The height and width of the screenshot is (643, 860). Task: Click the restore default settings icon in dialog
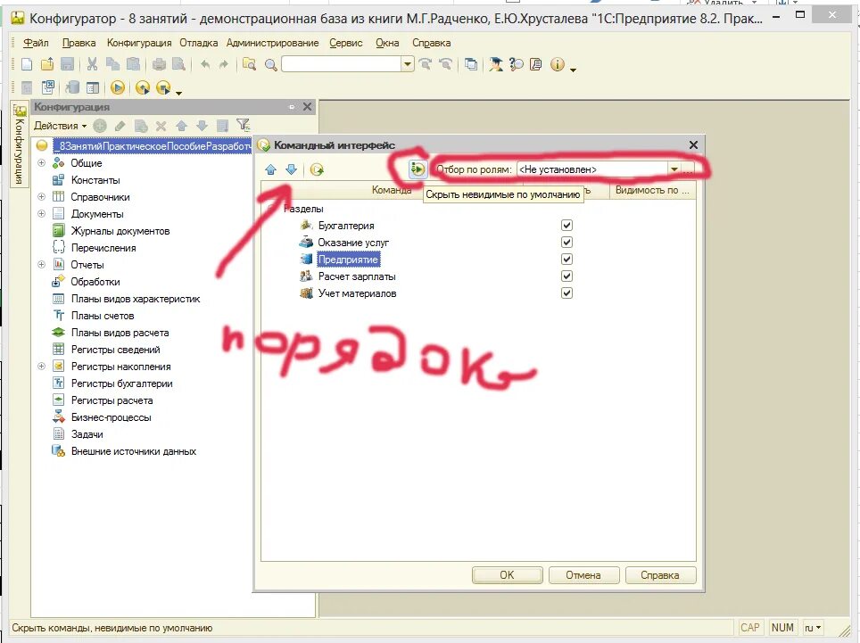click(x=317, y=169)
